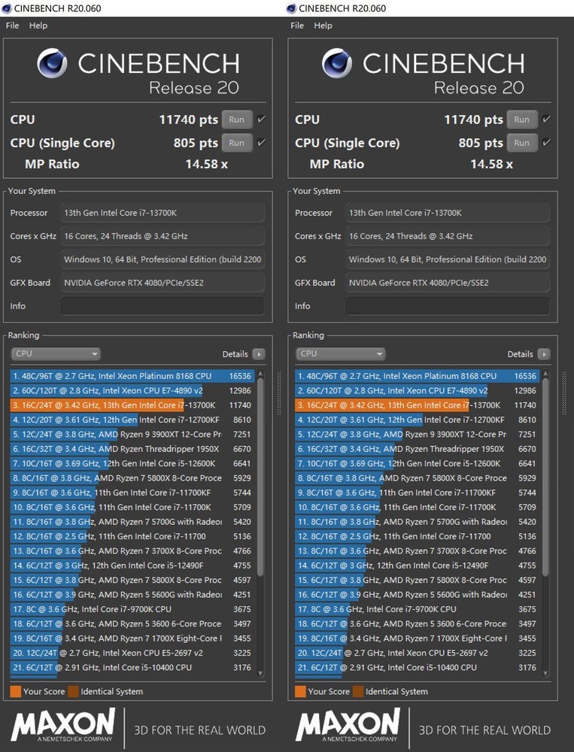574x752 pixels.
Task: Select Xeon E5-2697 v2 row in left ranking
Action: (132, 653)
